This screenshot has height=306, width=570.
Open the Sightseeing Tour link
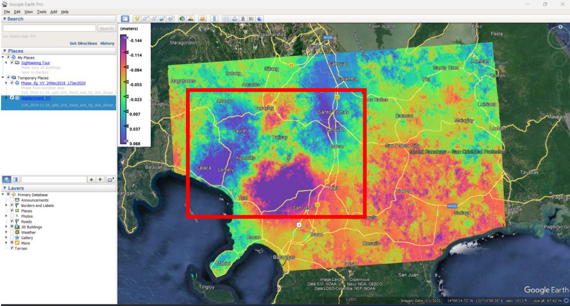point(36,62)
